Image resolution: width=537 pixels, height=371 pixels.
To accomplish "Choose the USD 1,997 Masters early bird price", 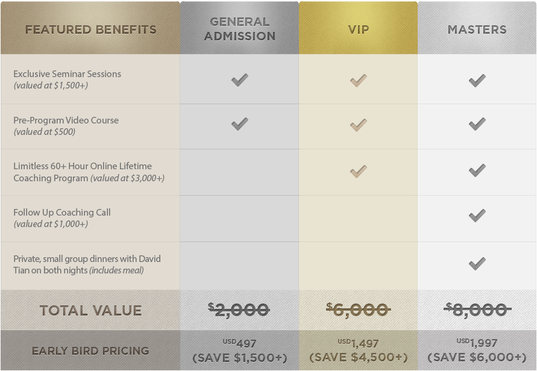I will pos(477,342).
